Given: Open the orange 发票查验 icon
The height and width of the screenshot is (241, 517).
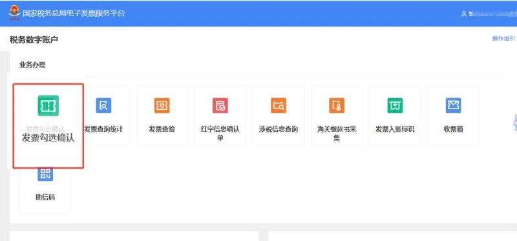Looking at the screenshot, I should coord(162,105).
